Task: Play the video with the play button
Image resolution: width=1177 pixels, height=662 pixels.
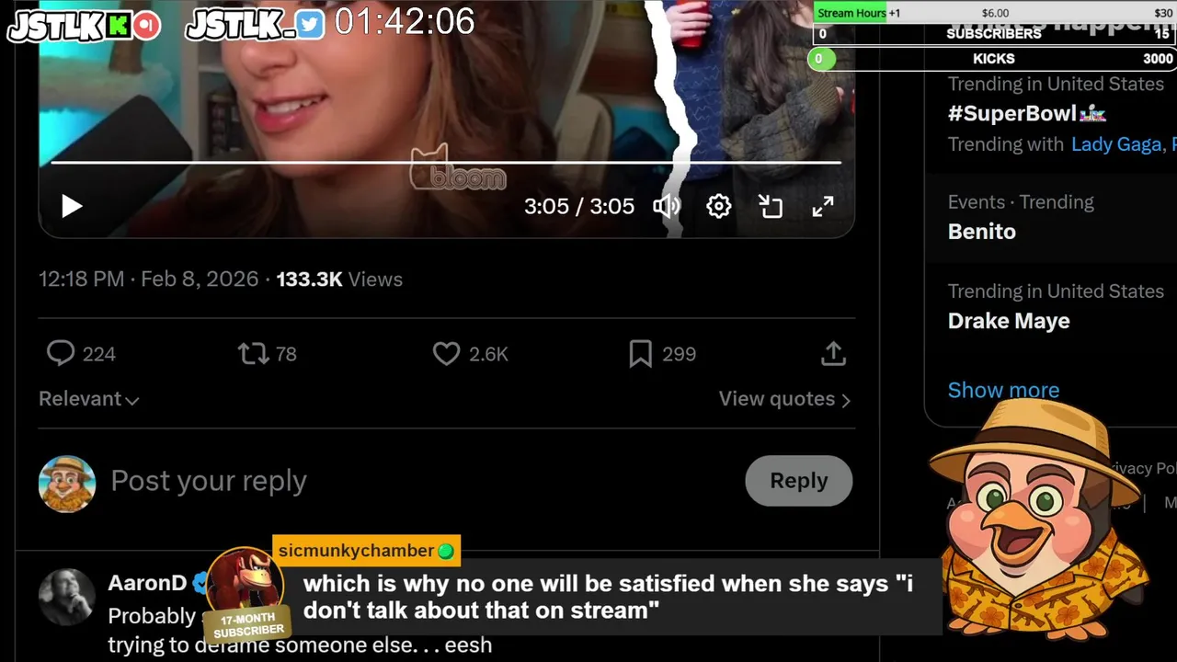Action: (72, 206)
